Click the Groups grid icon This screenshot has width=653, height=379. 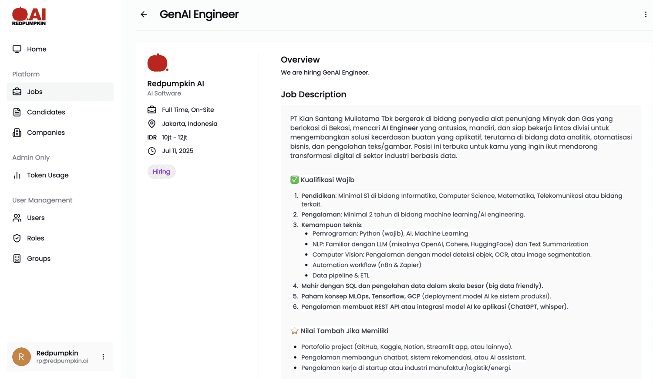click(x=17, y=259)
